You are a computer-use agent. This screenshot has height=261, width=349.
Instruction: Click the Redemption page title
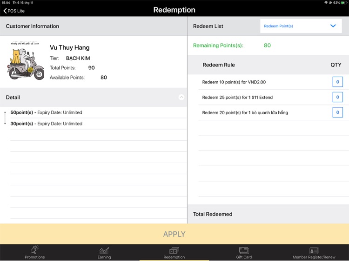pyautogui.click(x=174, y=10)
